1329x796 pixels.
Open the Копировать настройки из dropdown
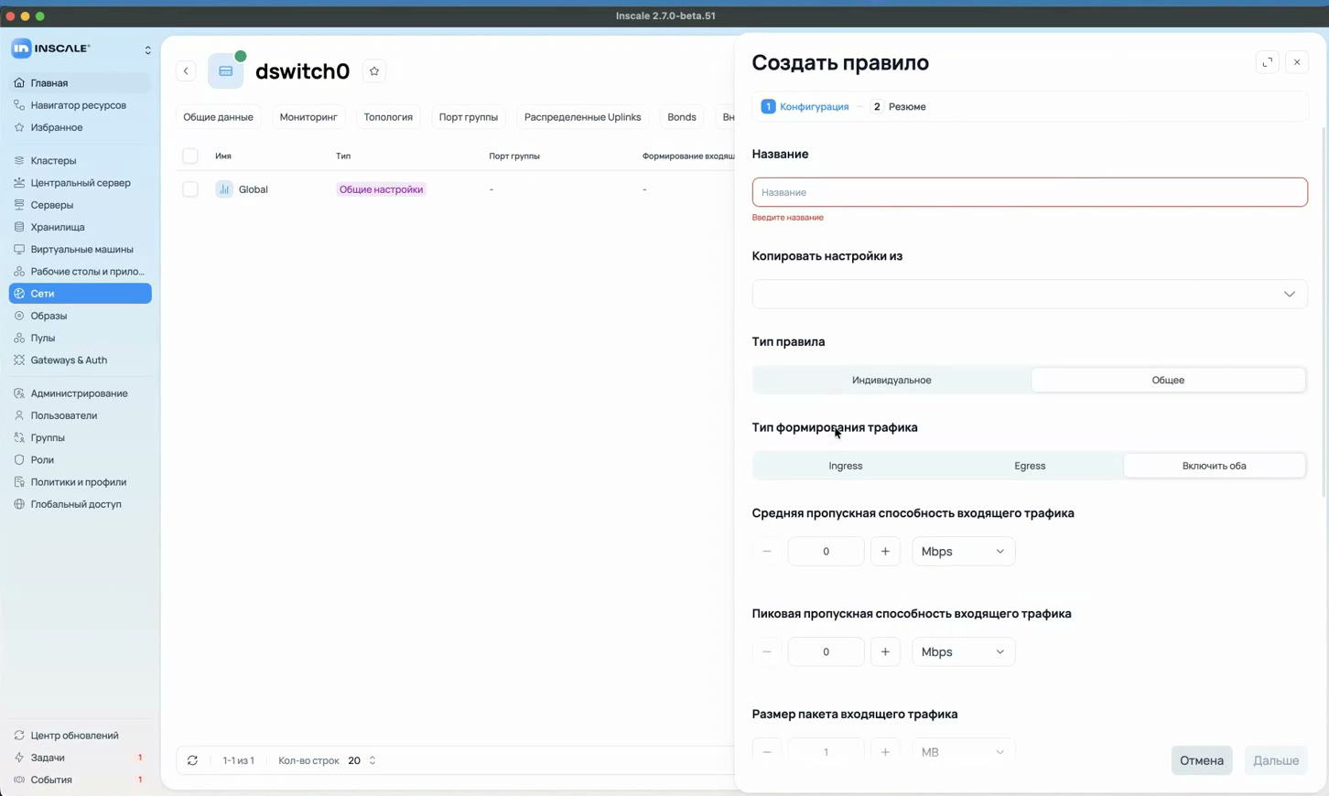tap(1030, 295)
